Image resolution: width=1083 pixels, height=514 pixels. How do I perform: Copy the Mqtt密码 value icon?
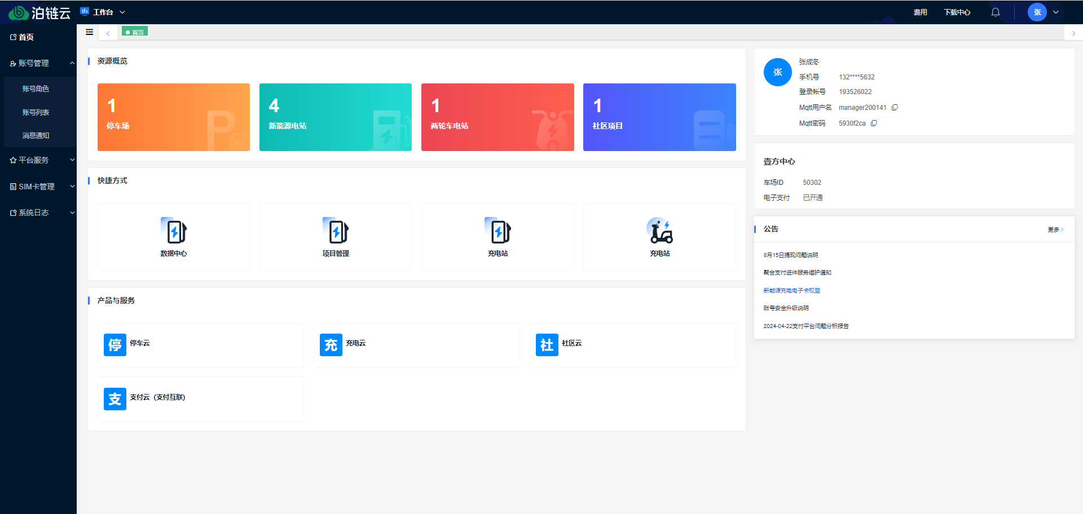click(x=874, y=123)
